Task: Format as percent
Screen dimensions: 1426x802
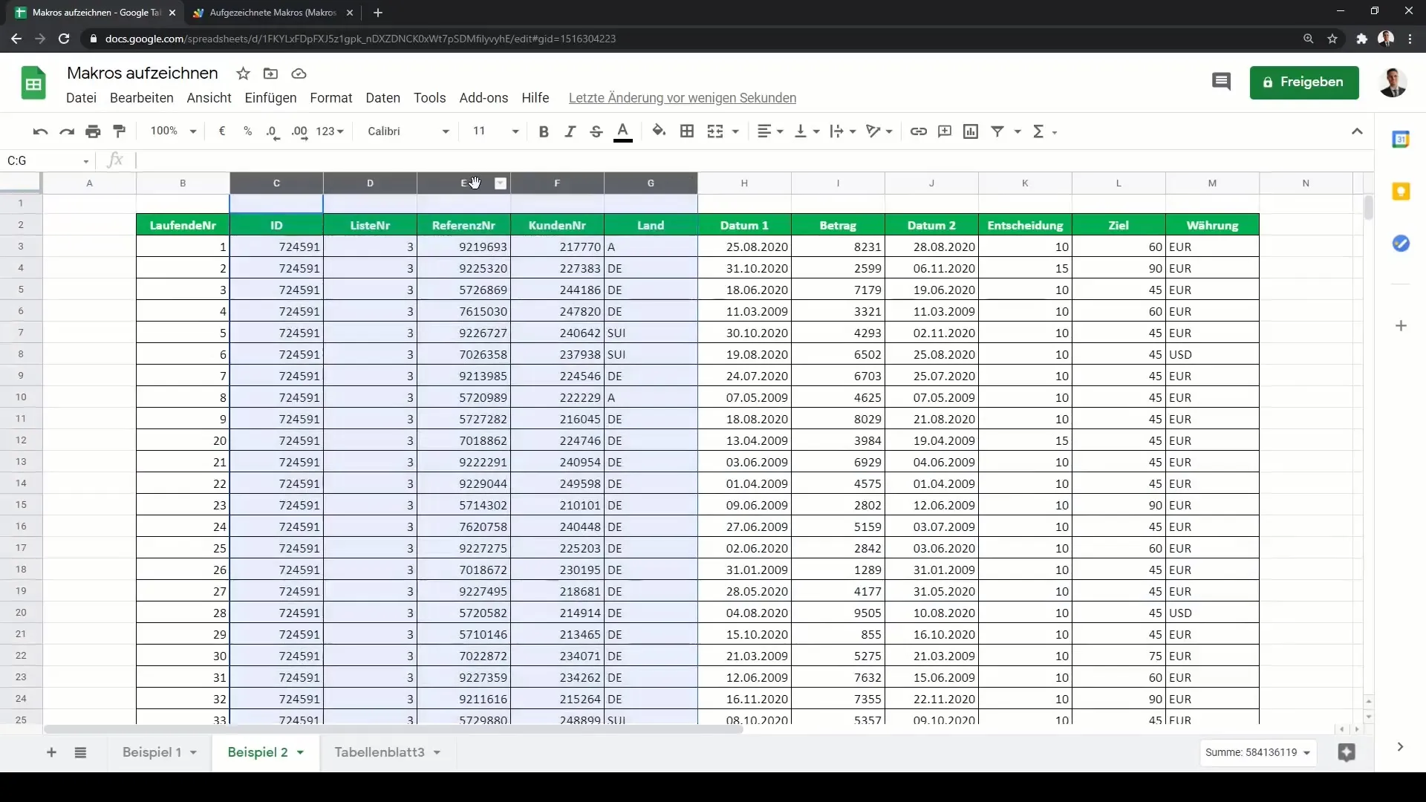Action: 247,131
